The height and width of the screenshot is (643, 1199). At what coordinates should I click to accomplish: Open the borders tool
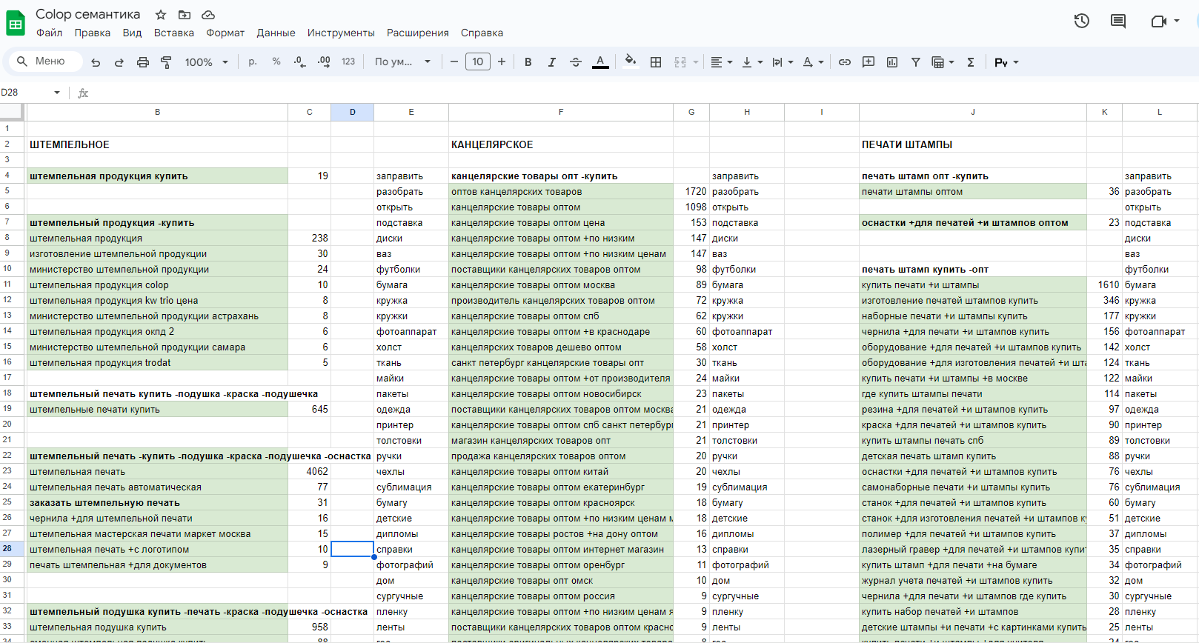[x=656, y=62]
